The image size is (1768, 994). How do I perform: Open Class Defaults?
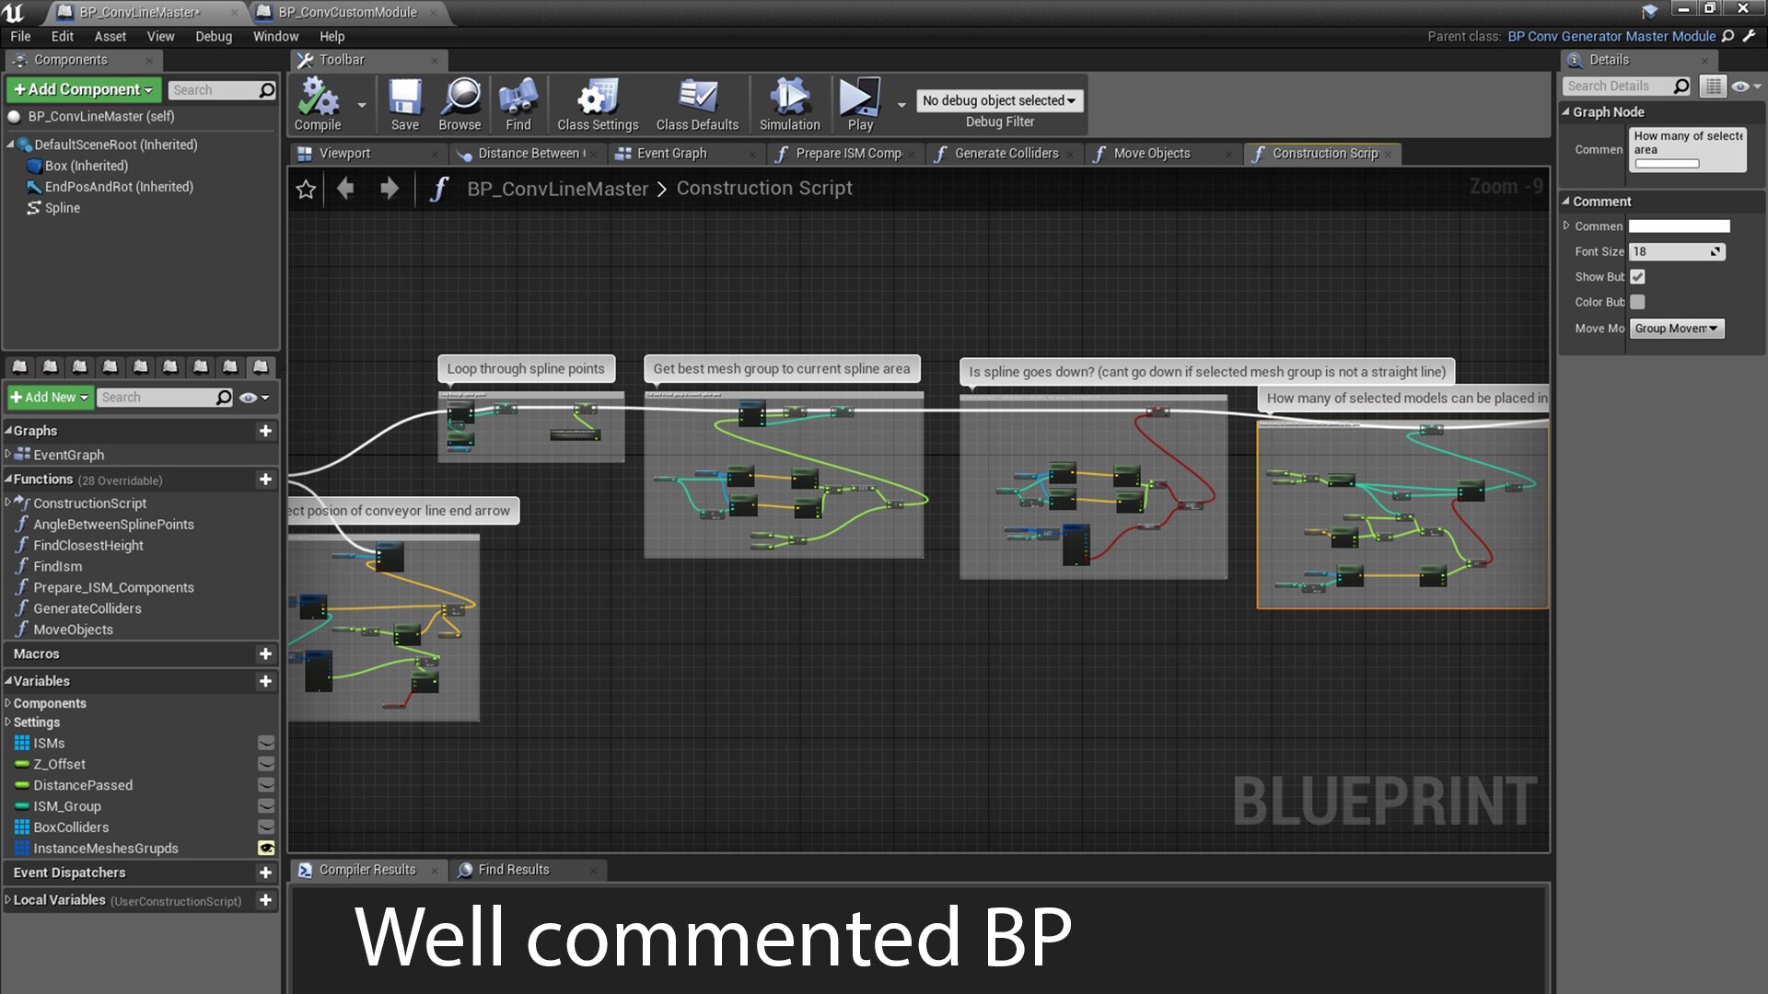(697, 103)
